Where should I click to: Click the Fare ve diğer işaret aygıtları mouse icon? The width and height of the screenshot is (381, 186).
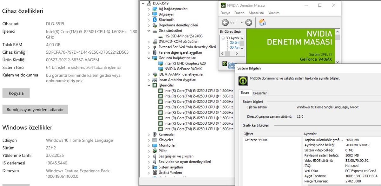click(155, 52)
